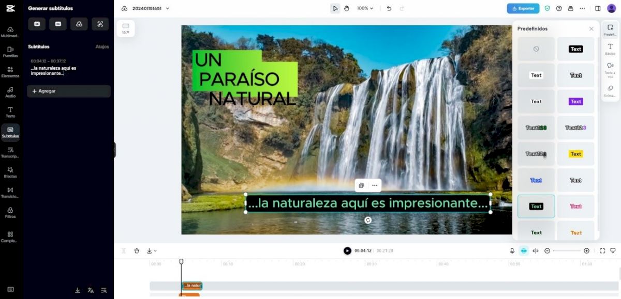Image resolution: width=621 pixels, height=299 pixels.
Task: Switch to the Subtítulos sidebar tab
Action: coord(10,132)
